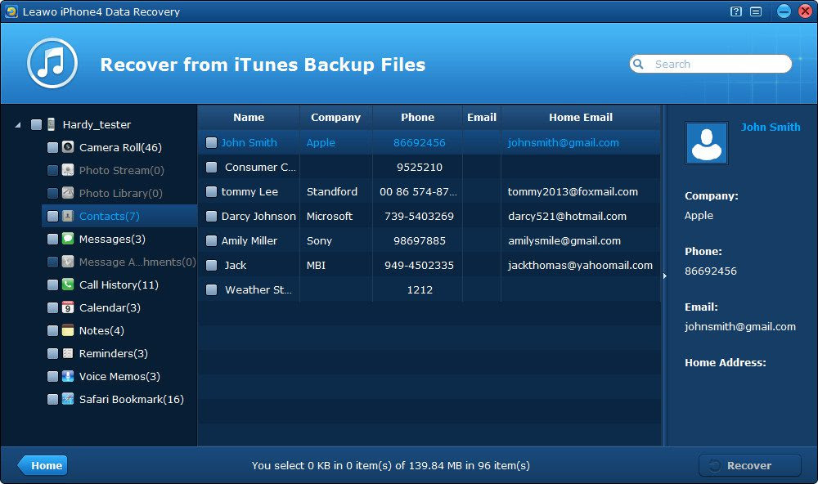
Task: Tick the Notes(4) checkbox
Action: point(52,331)
